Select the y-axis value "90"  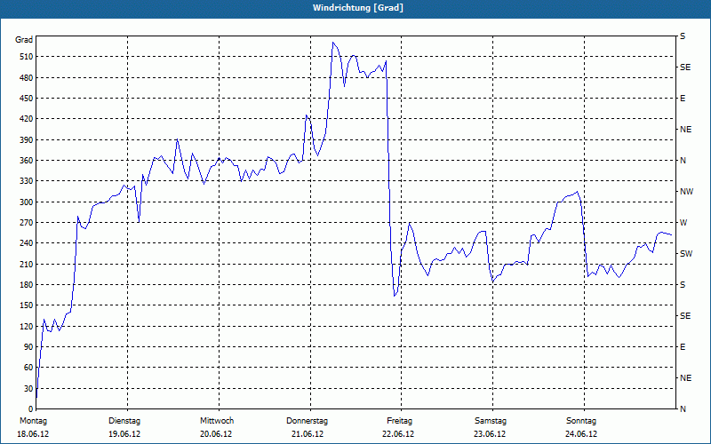pyautogui.click(x=28, y=347)
